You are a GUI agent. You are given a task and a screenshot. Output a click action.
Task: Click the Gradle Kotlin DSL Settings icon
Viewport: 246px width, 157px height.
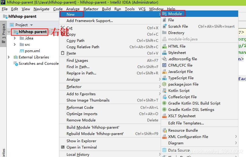[164, 109]
